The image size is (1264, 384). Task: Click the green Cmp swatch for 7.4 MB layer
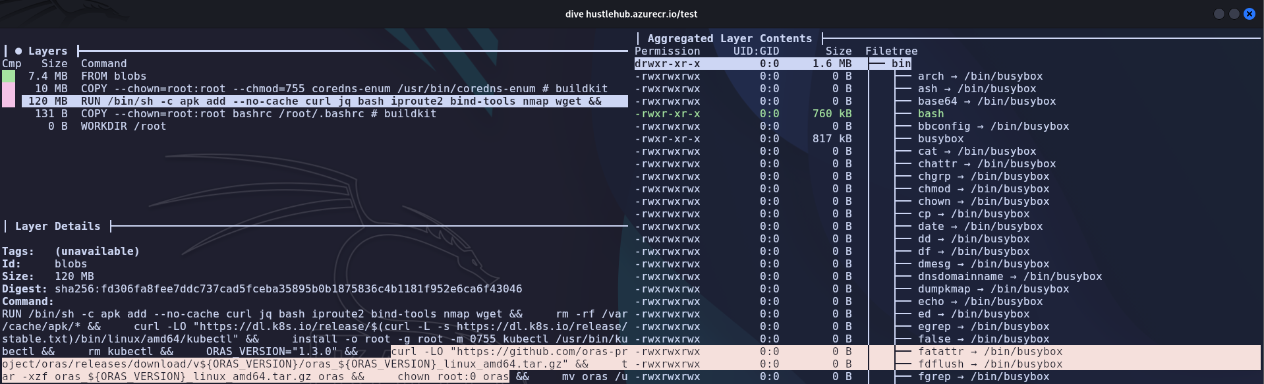9,76
